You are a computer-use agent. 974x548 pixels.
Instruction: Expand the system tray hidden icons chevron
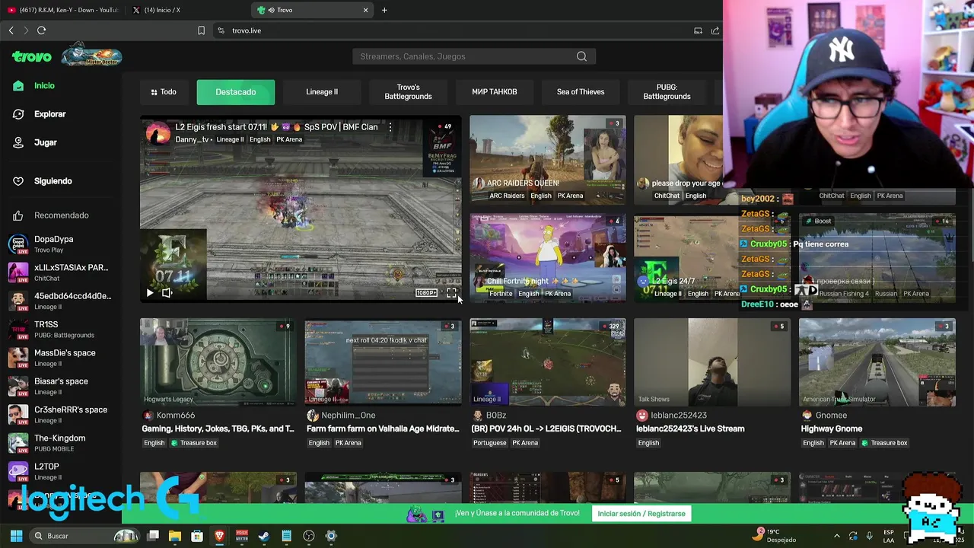[837, 536]
